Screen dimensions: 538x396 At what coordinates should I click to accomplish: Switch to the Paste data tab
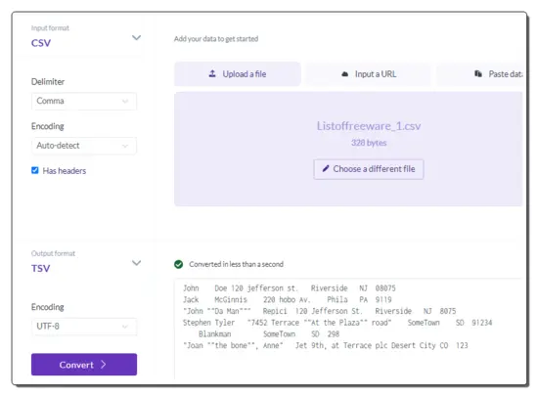pos(479,74)
